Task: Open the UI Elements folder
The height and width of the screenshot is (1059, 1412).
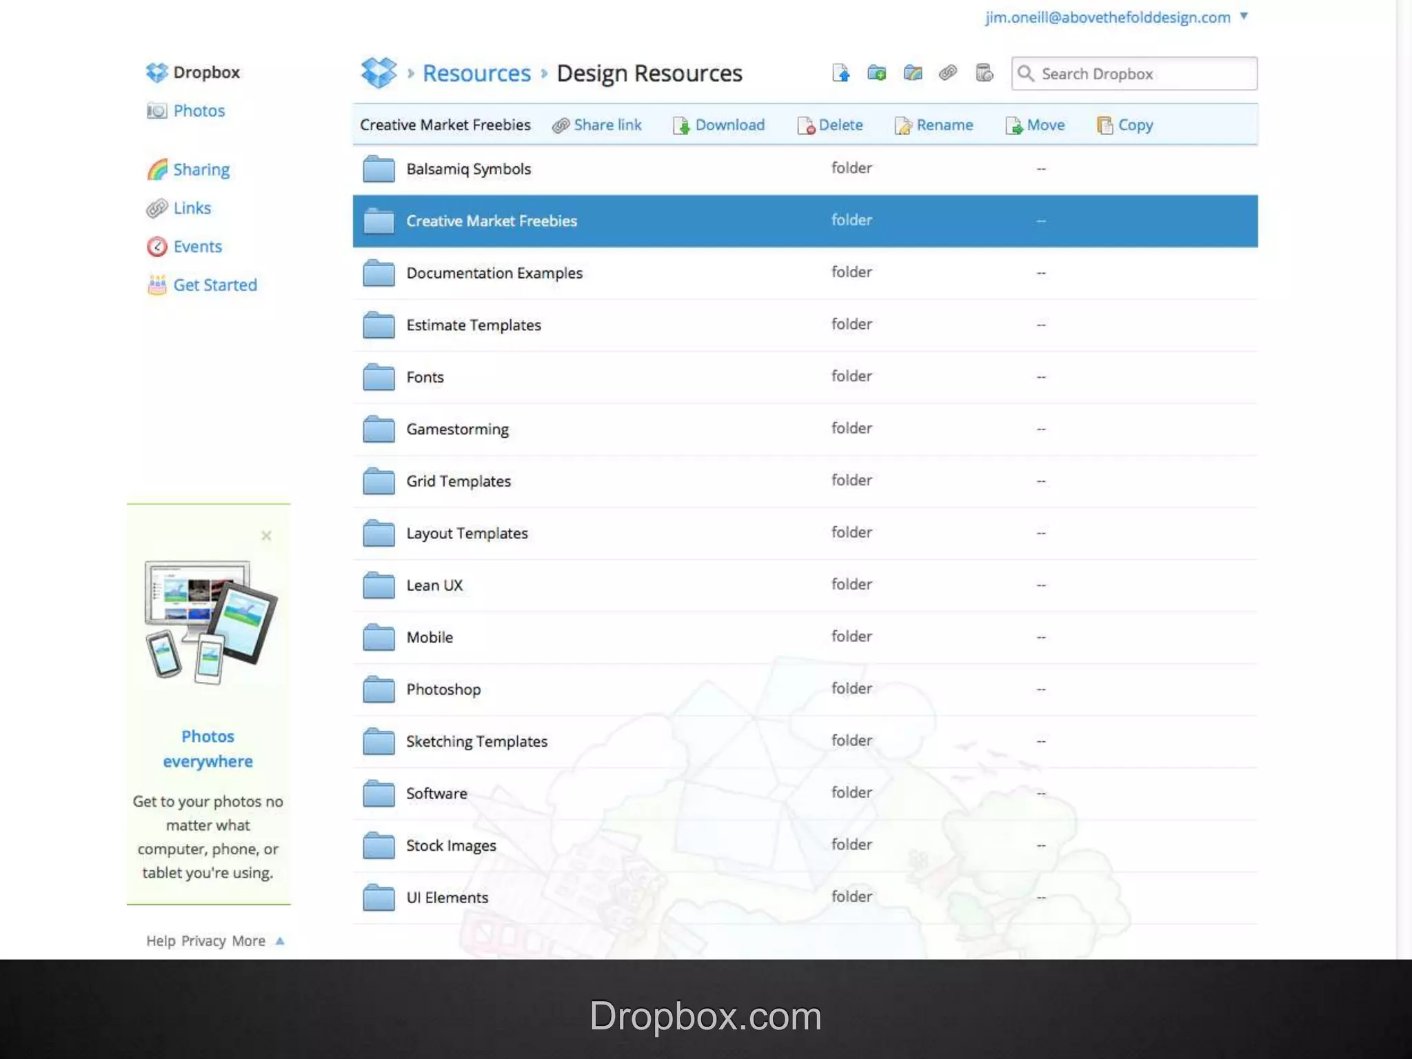Action: click(805, 898)
